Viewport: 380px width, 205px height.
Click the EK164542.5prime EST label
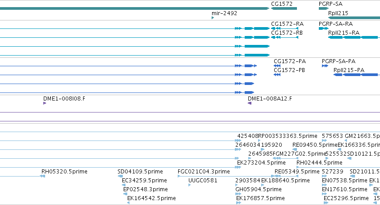[x=151, y=198]
